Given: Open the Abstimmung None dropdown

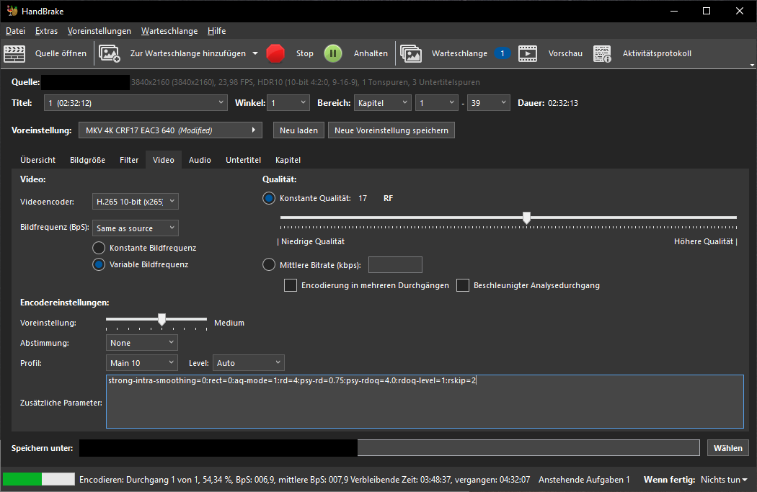Looking at the screenshot, I should pyautogui.click(x=142, y=343).
